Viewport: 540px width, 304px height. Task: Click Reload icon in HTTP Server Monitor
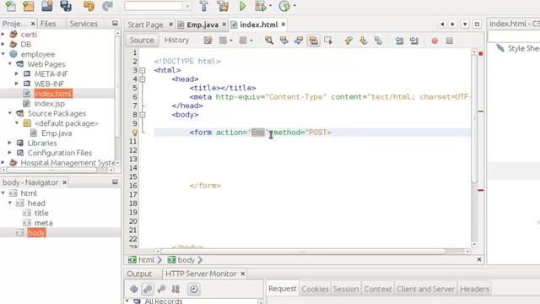(x=134, y=289)
